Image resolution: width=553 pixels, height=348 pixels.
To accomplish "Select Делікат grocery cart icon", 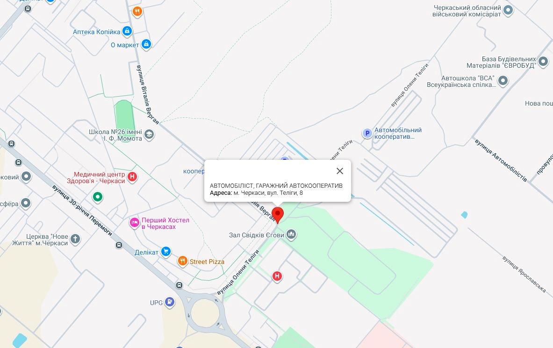I will pos(166,252).
